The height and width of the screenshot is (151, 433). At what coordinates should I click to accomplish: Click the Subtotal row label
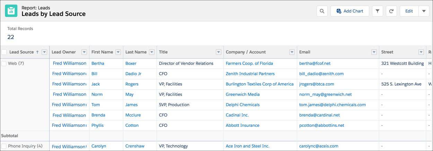10,136
